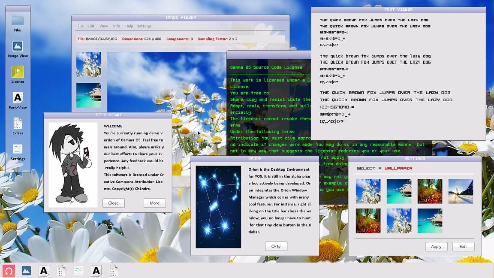Click the Font Viewer title bar
494x278 pixels.
click(398, 10)
